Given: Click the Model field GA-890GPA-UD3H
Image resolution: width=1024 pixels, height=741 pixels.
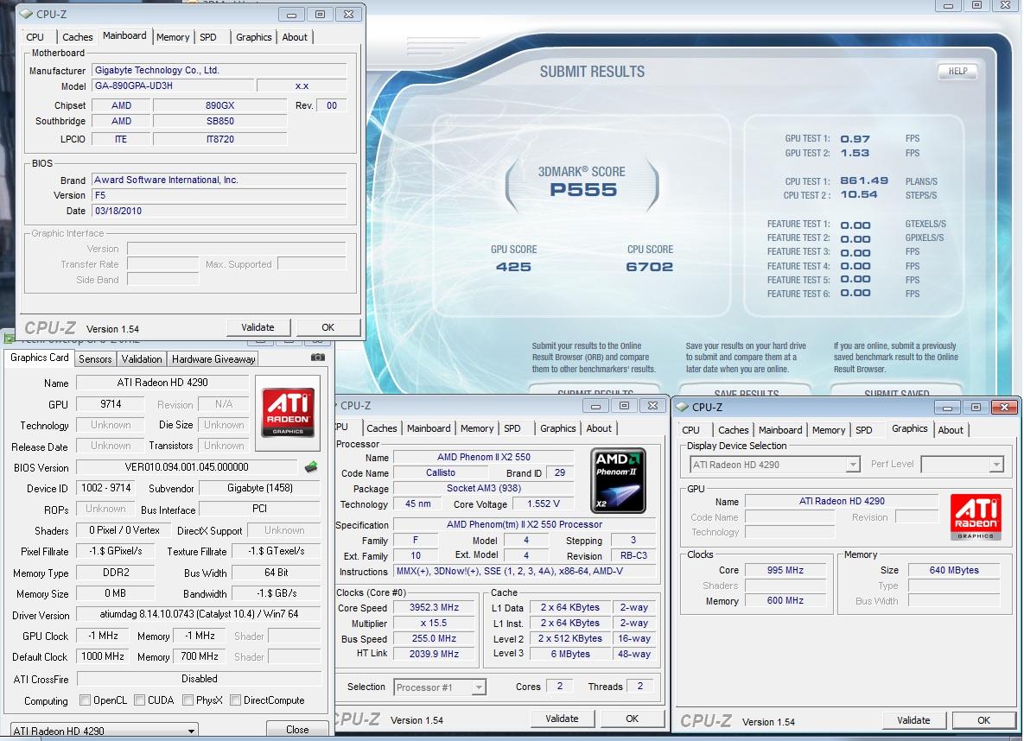Looking at the screenshot, I should (173, 85).
